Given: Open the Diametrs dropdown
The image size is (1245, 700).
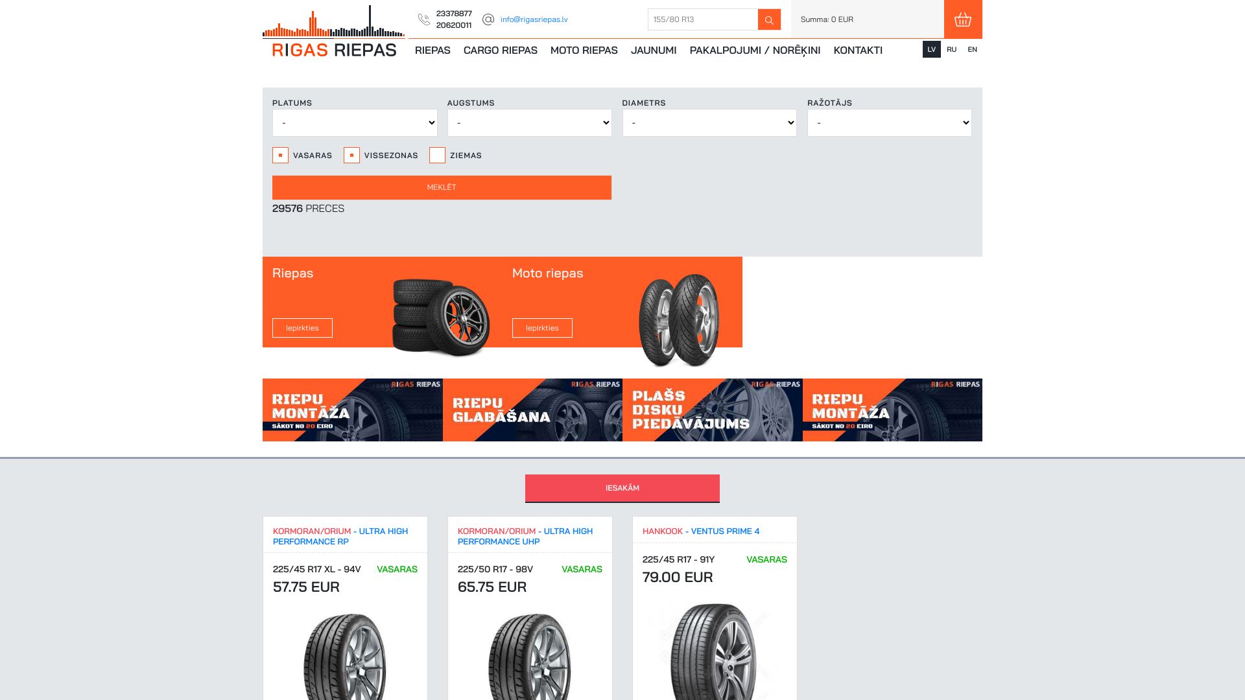Looking at the screenshot, I should click(709, 123).
